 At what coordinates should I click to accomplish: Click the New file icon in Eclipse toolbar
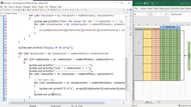click(1, 10)
